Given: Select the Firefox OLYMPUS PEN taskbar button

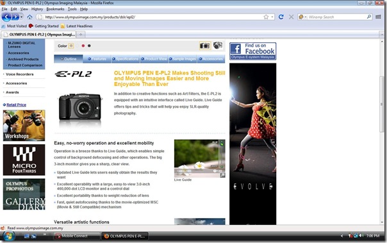Looking at the screenshot, I should tap(125, 236).
